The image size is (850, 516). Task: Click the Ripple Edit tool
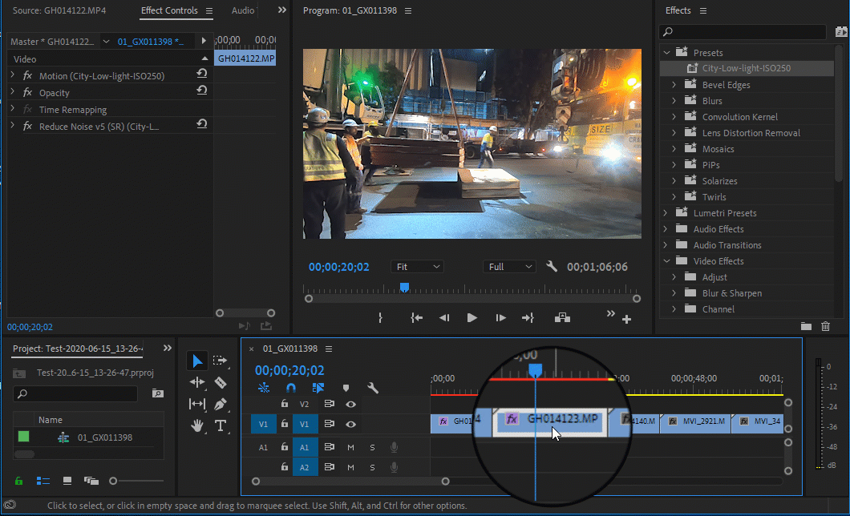(197, 383)
